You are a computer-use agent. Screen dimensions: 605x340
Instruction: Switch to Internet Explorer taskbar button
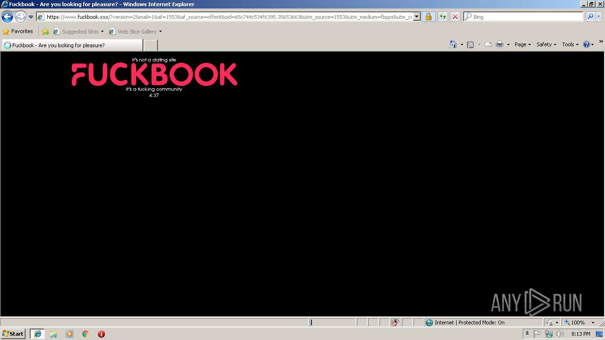pyautogui.click(x=37, y=334)
